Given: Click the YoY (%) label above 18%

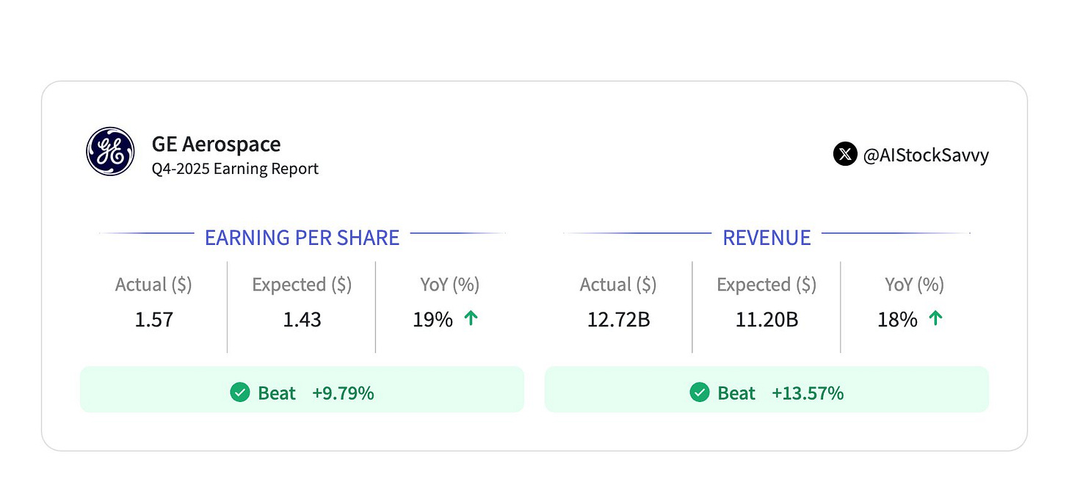Looking at the screenshot, I should 914,285.
